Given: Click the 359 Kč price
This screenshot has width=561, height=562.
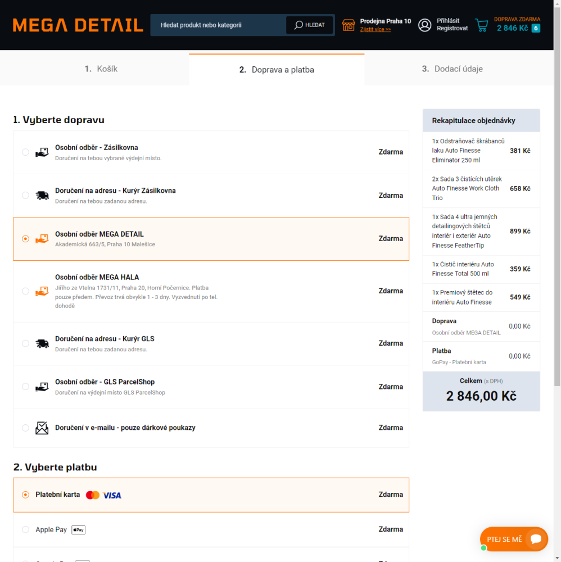Looking at the screenshot, I should pyautogui.click(x=520, y=269).
